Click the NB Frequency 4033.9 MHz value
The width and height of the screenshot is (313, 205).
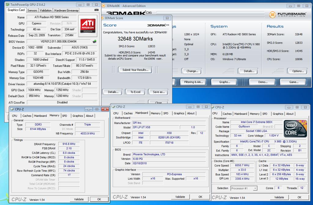pos(88,133)
